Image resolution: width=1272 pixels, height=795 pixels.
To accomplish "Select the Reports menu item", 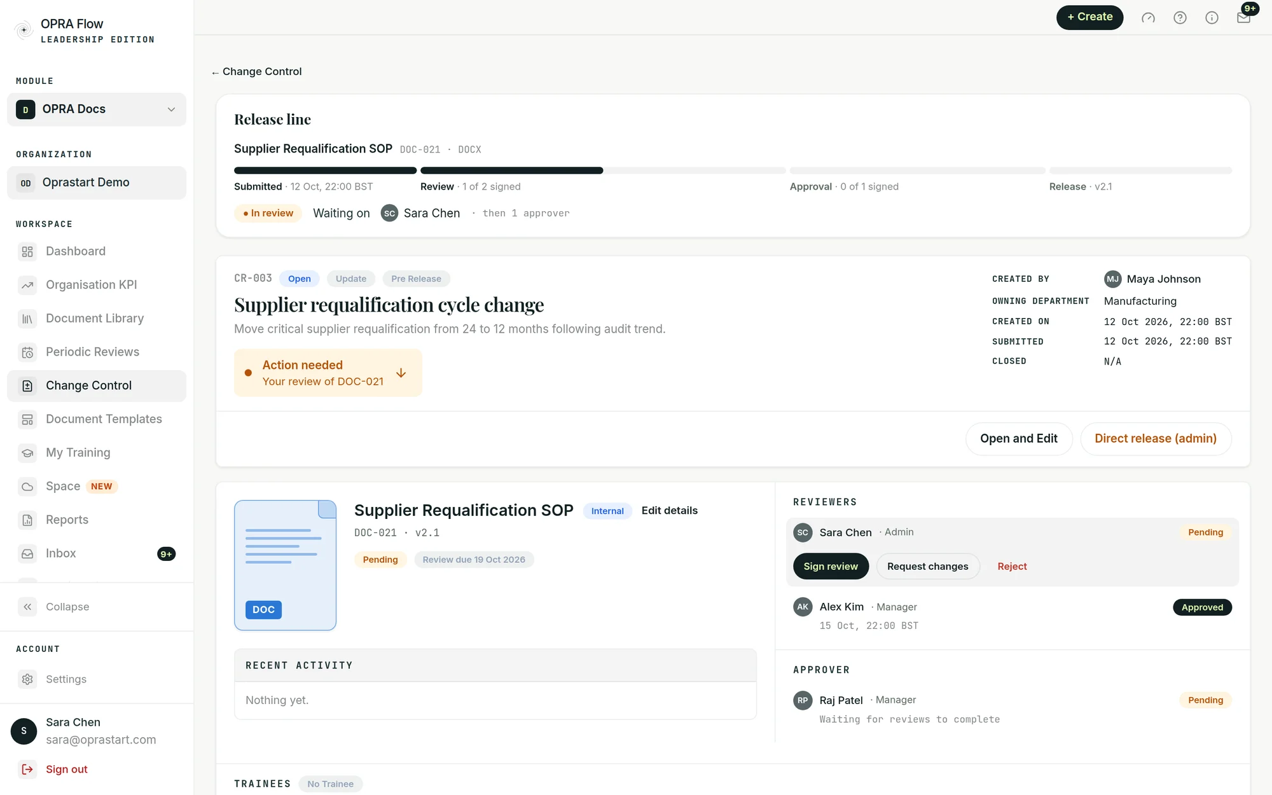I will [97, 520].
